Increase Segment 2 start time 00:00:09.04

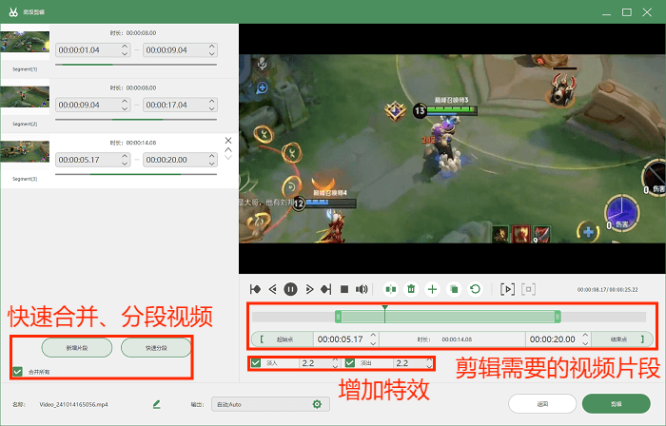[x=125, y=101]
